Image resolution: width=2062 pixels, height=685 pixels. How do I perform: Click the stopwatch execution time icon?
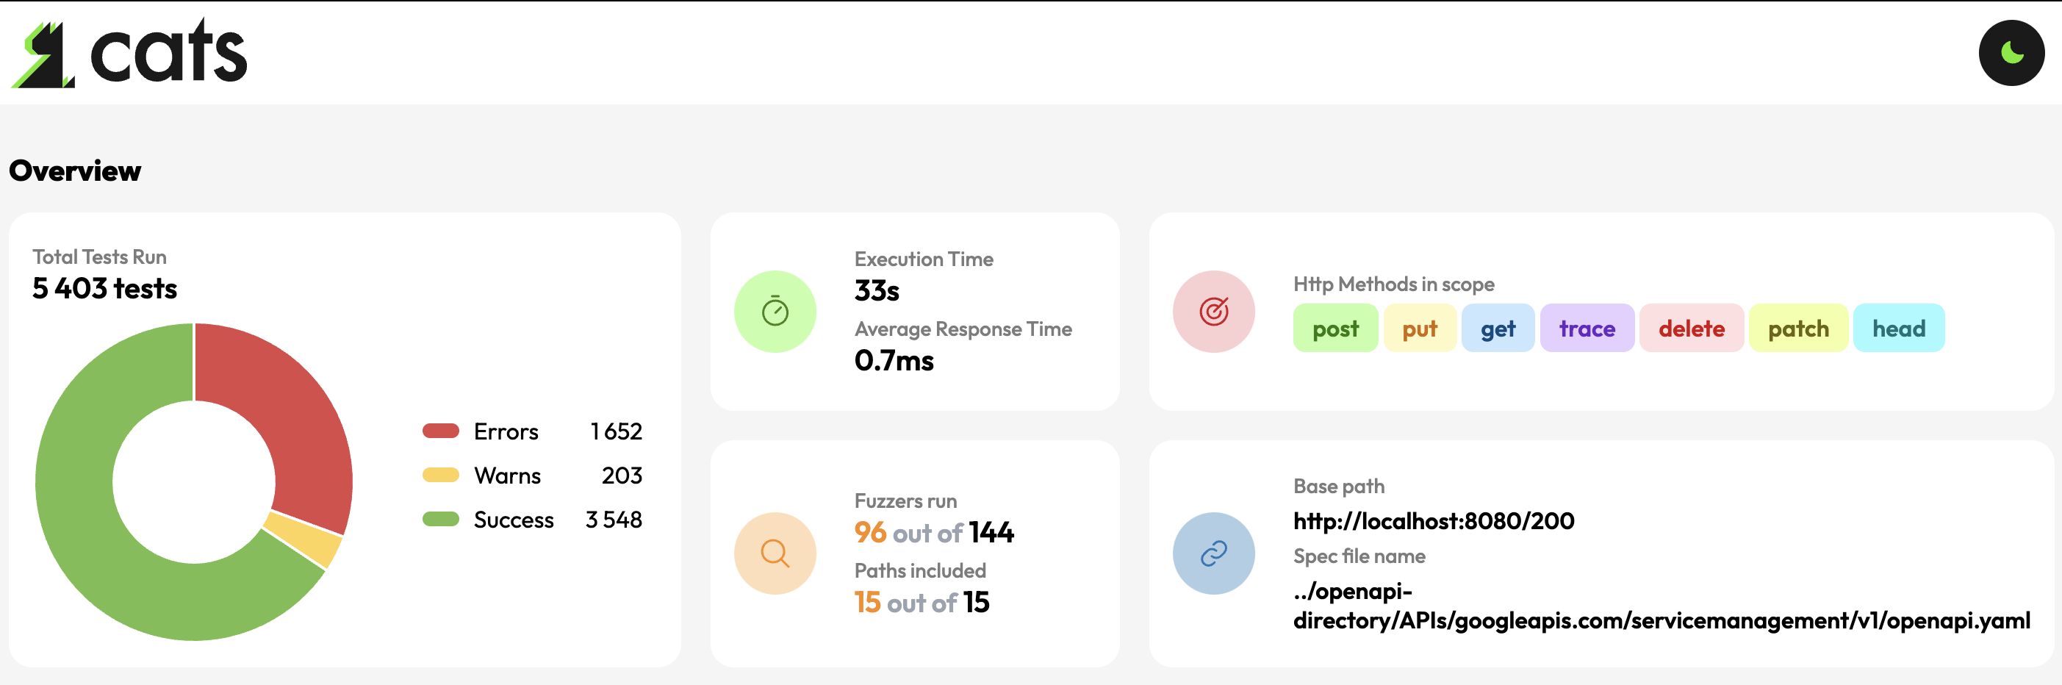pyautogui.click(x=774, y=312)
